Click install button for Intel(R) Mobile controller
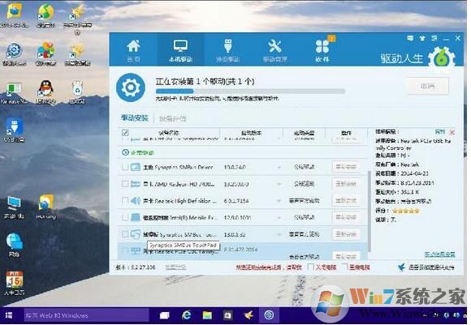 pos(346,217)
